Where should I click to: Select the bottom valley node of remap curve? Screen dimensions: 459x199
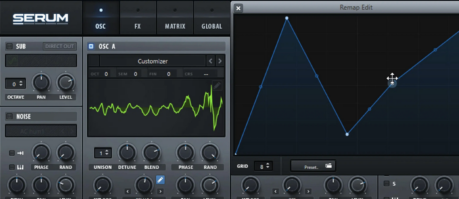click(347, 134)
